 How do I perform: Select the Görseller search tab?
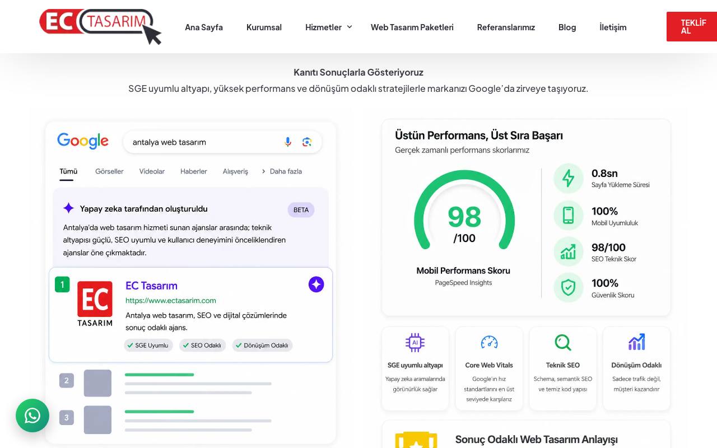pos(109,171)
